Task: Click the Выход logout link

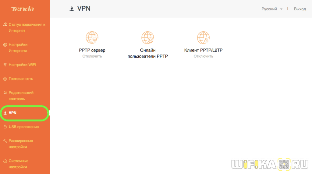Action: point(300,9)
